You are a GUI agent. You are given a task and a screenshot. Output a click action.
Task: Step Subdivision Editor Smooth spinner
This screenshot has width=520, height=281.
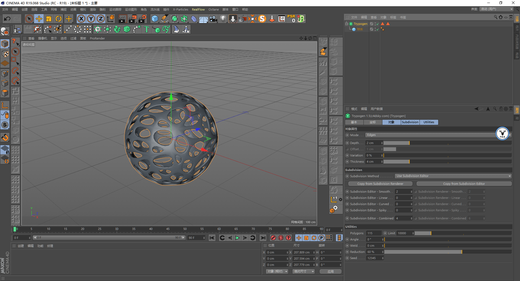(411, 192)
